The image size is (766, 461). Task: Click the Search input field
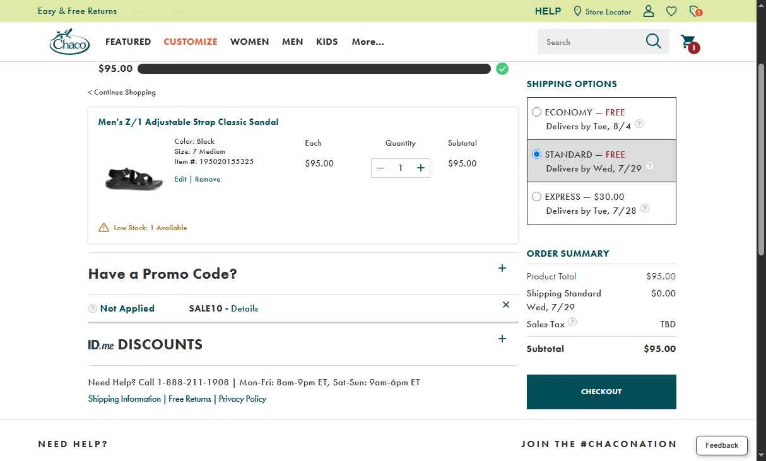pos(590,42)
